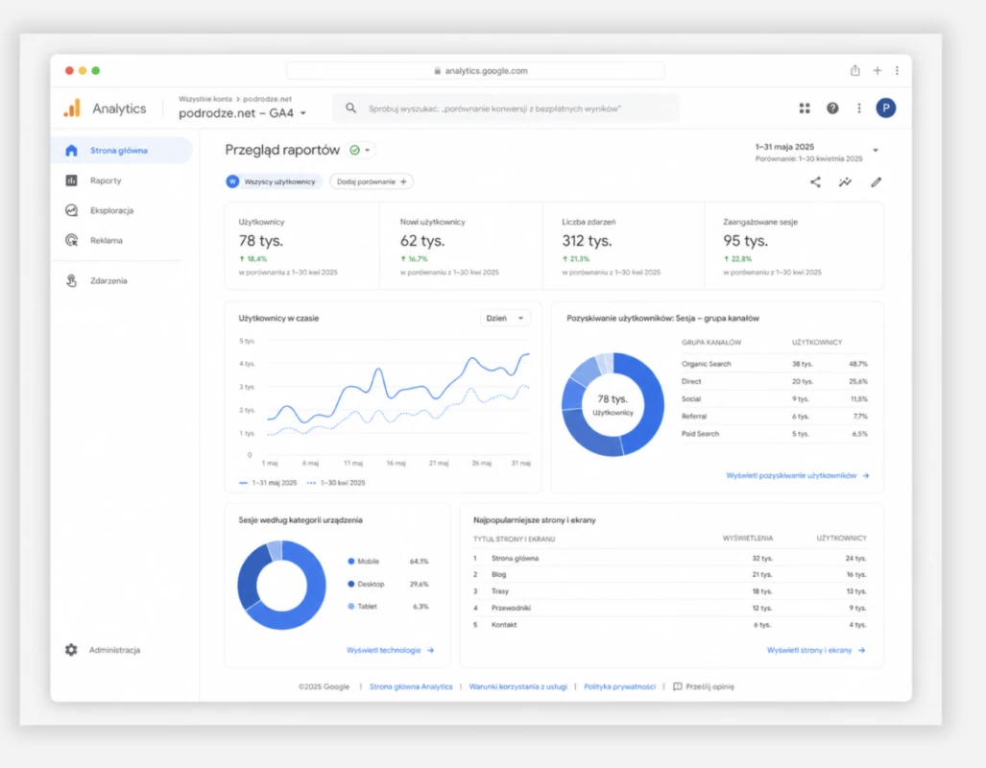Expand the 1–31 maja 2025 date range
Screen dimensions: 986x768
pos(817,152)
